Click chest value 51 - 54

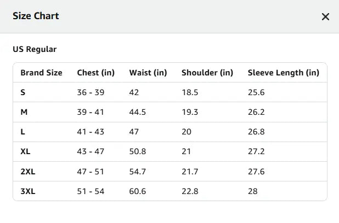(x=91, y=191)
